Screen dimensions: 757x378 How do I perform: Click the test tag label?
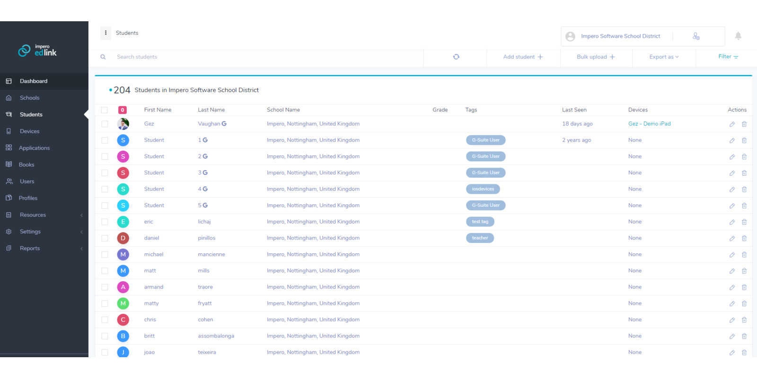pyautogui.click(x=480, y=222)
